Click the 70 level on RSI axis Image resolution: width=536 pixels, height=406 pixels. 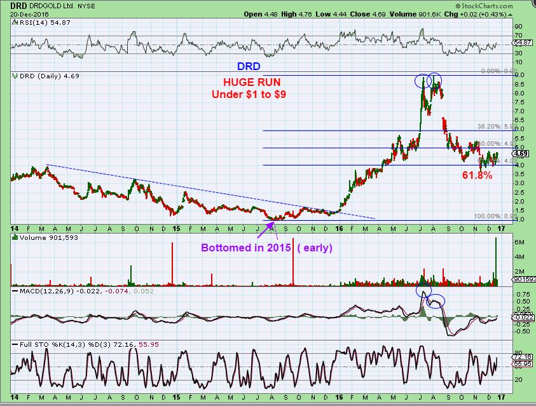point(519,36)
